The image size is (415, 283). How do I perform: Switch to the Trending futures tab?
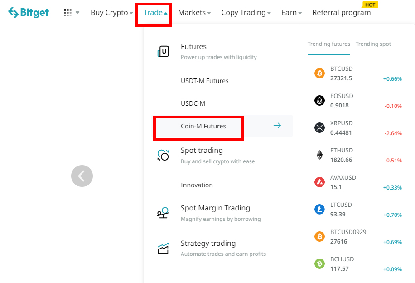329,44
